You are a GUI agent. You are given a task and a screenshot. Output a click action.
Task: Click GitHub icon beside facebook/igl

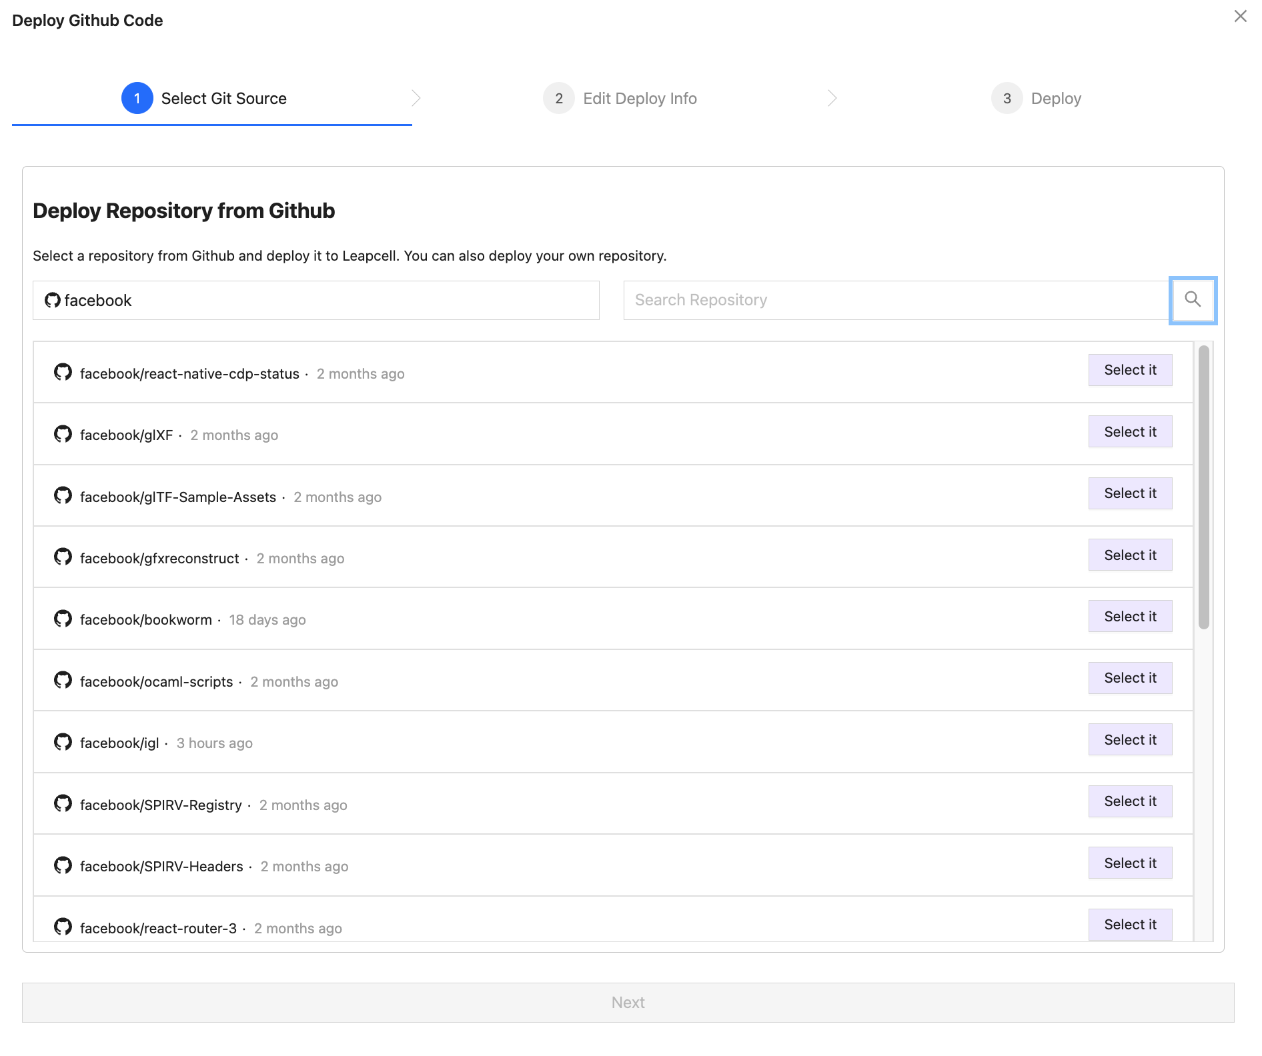point(63,742)
